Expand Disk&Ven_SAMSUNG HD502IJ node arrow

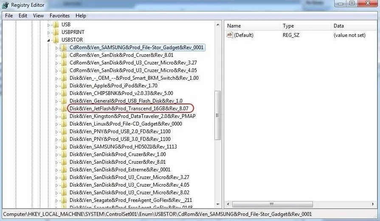[56, 147]
